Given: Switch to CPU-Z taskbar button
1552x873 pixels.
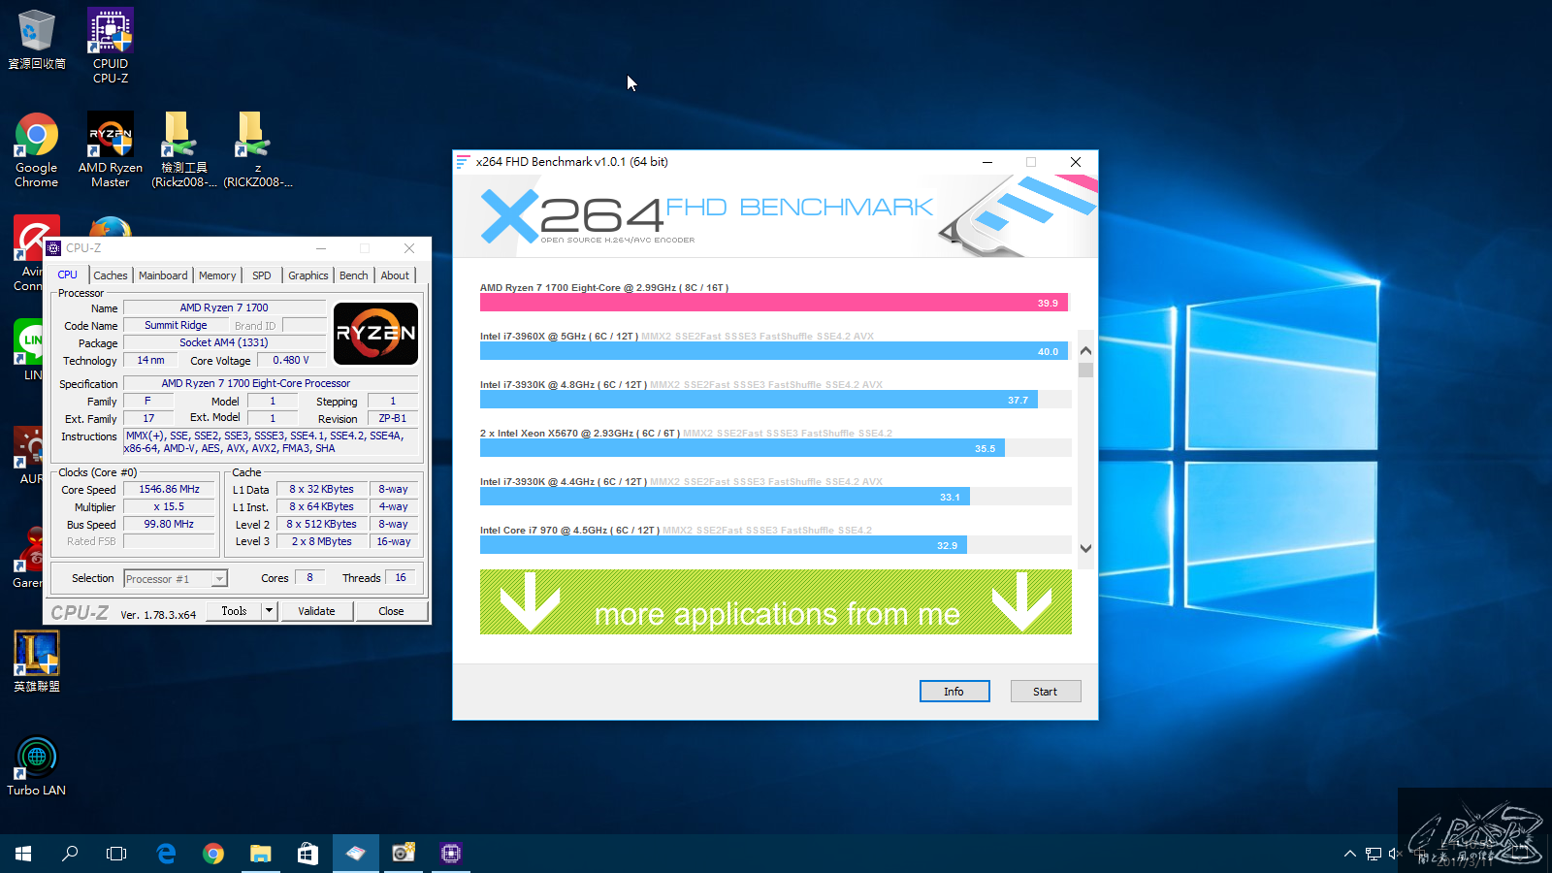Looking at the screenshot, I should click(x=450, y=854).
